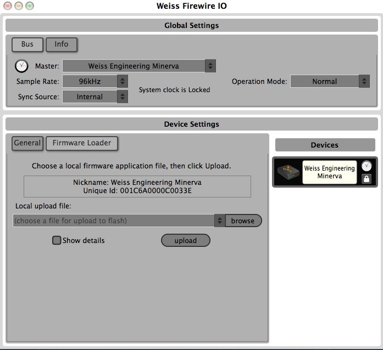Viewport: 383px width, 350px height.
Task: Zoom the Weiss Firewire IO window
Action: 30,6
